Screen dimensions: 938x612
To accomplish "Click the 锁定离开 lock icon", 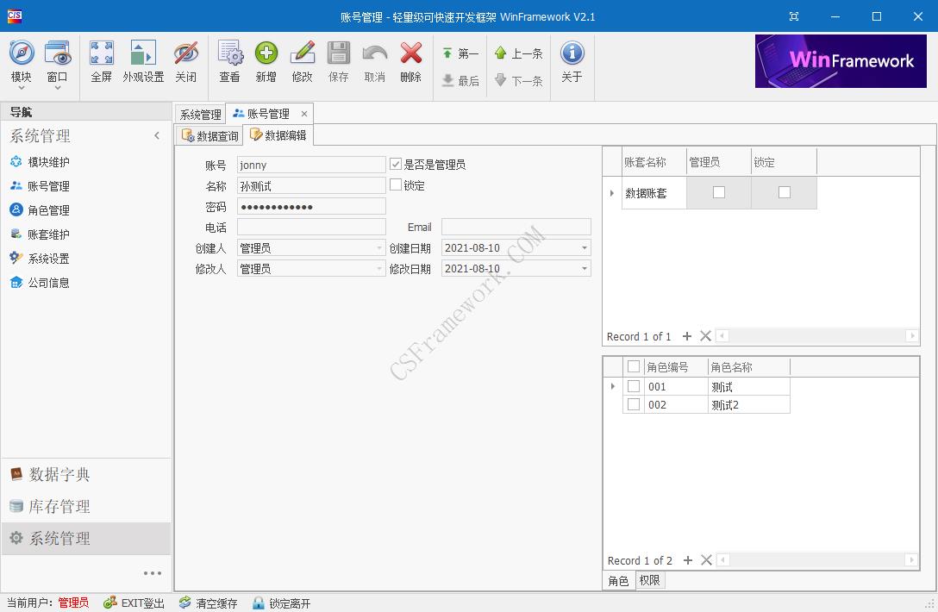I will coord(260,603).
